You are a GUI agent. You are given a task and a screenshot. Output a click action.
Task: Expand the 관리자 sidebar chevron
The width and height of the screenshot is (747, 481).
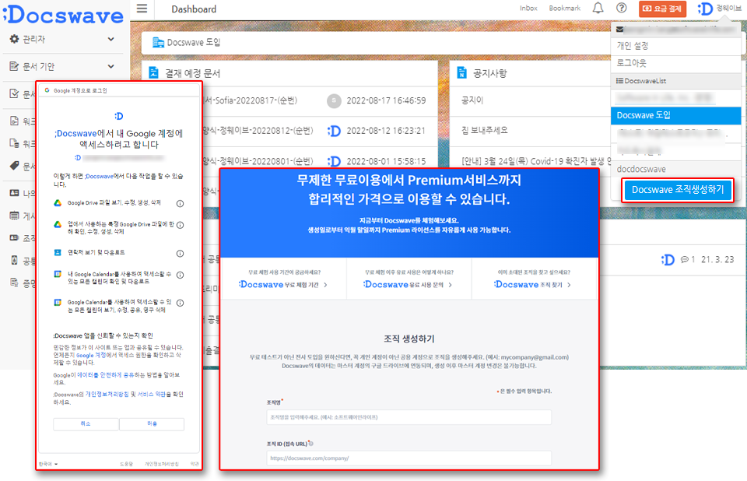(111, 39)
